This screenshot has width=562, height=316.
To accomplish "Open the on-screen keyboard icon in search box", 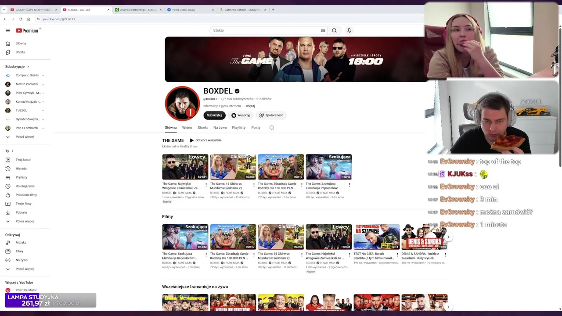I will click(x=323, y=31).
